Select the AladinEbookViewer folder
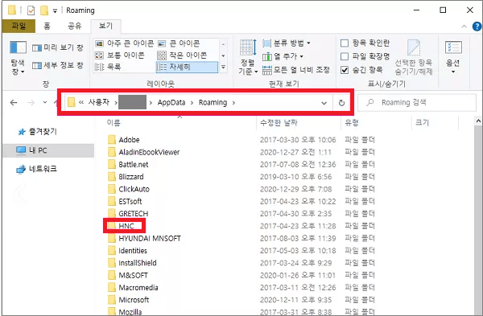483x316 pixels. [x=149, y=152]
